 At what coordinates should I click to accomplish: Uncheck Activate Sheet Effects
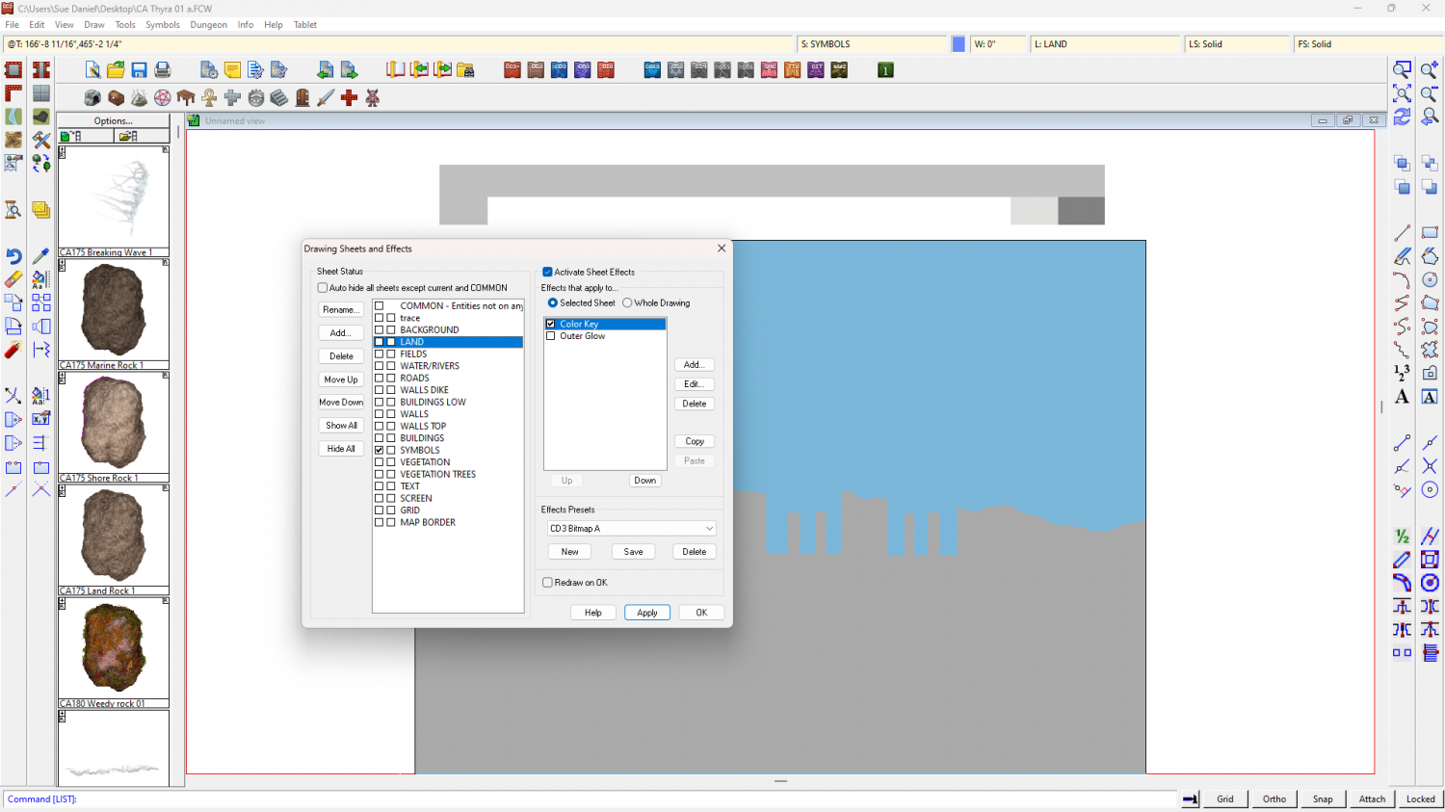[547, 273]
